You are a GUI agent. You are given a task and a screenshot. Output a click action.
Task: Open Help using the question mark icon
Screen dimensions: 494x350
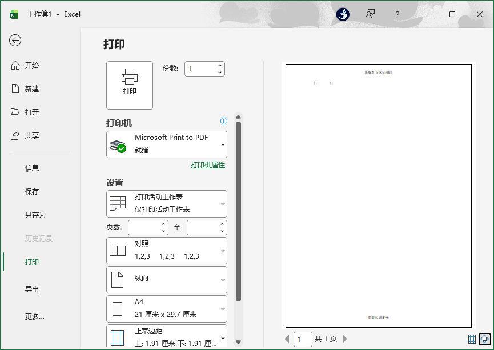click(x=397, y=14)
